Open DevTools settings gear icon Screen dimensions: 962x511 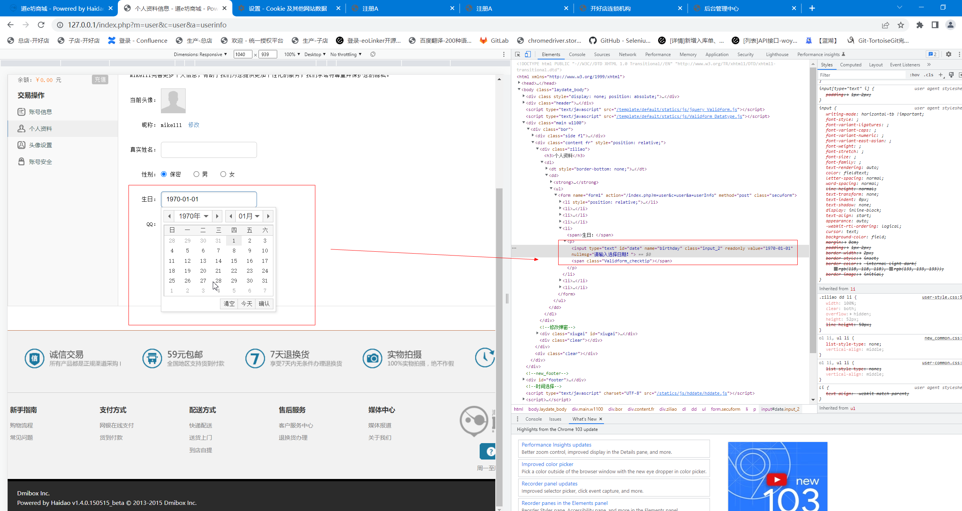coord(948,55)
